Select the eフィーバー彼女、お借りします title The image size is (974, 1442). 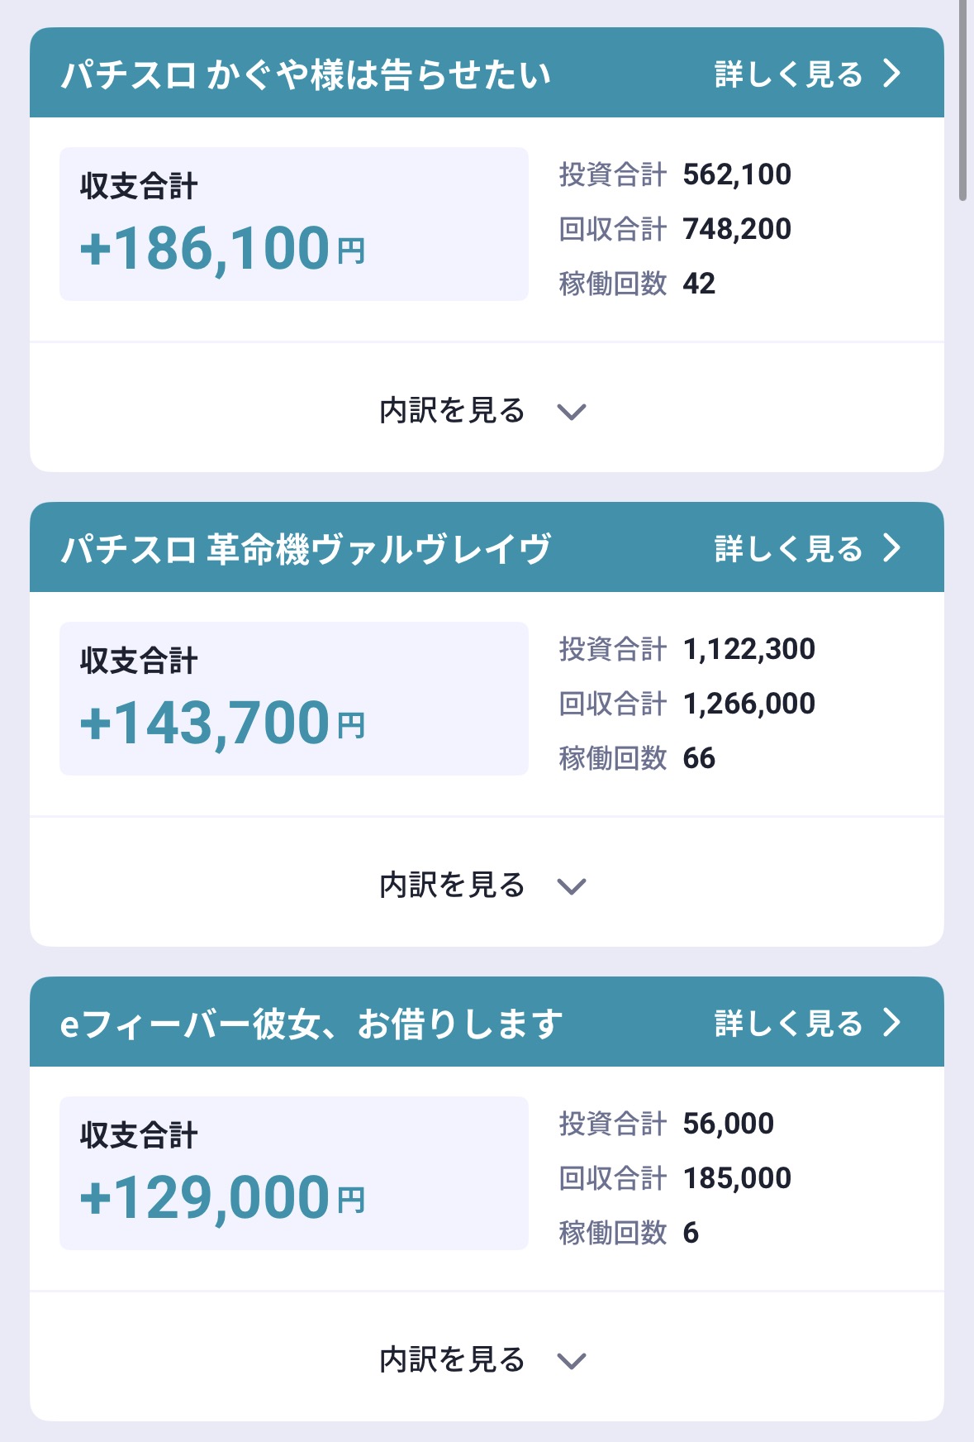311,1024
